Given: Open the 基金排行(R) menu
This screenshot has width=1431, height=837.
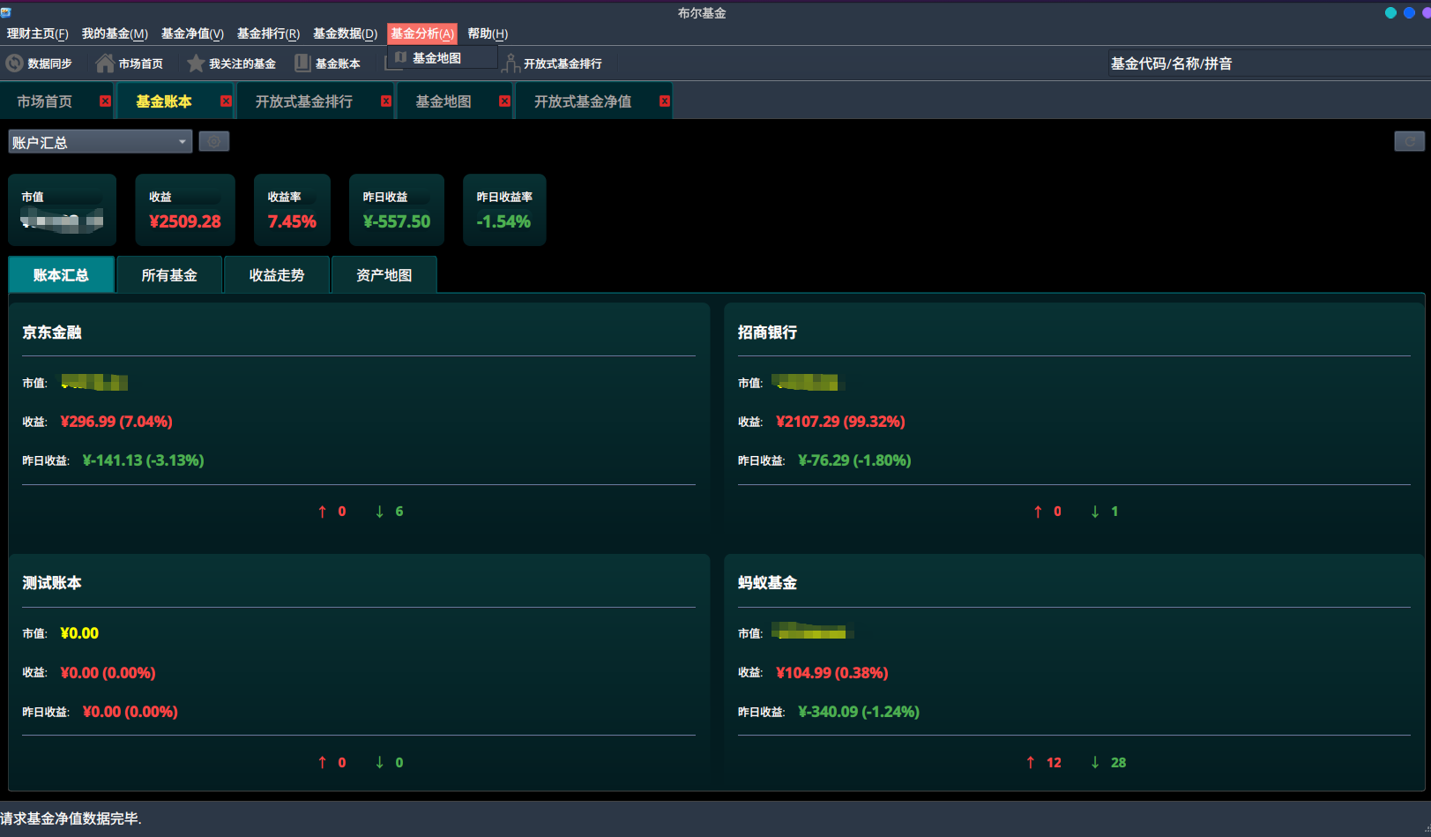Looking at the screenshot, I should pyautogui.click(x=268, y=34).
